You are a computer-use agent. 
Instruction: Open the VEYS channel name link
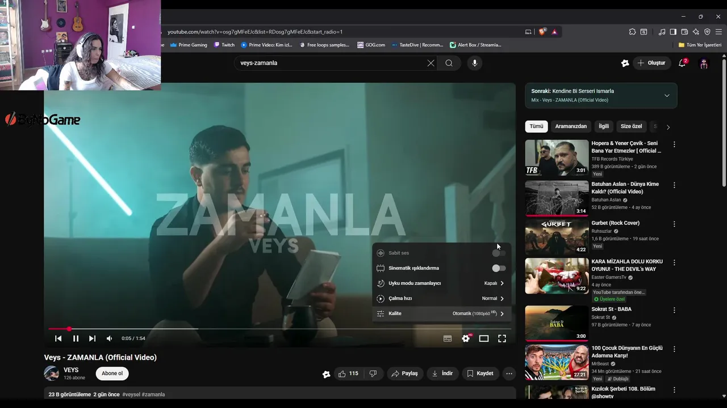click(71, 370)
